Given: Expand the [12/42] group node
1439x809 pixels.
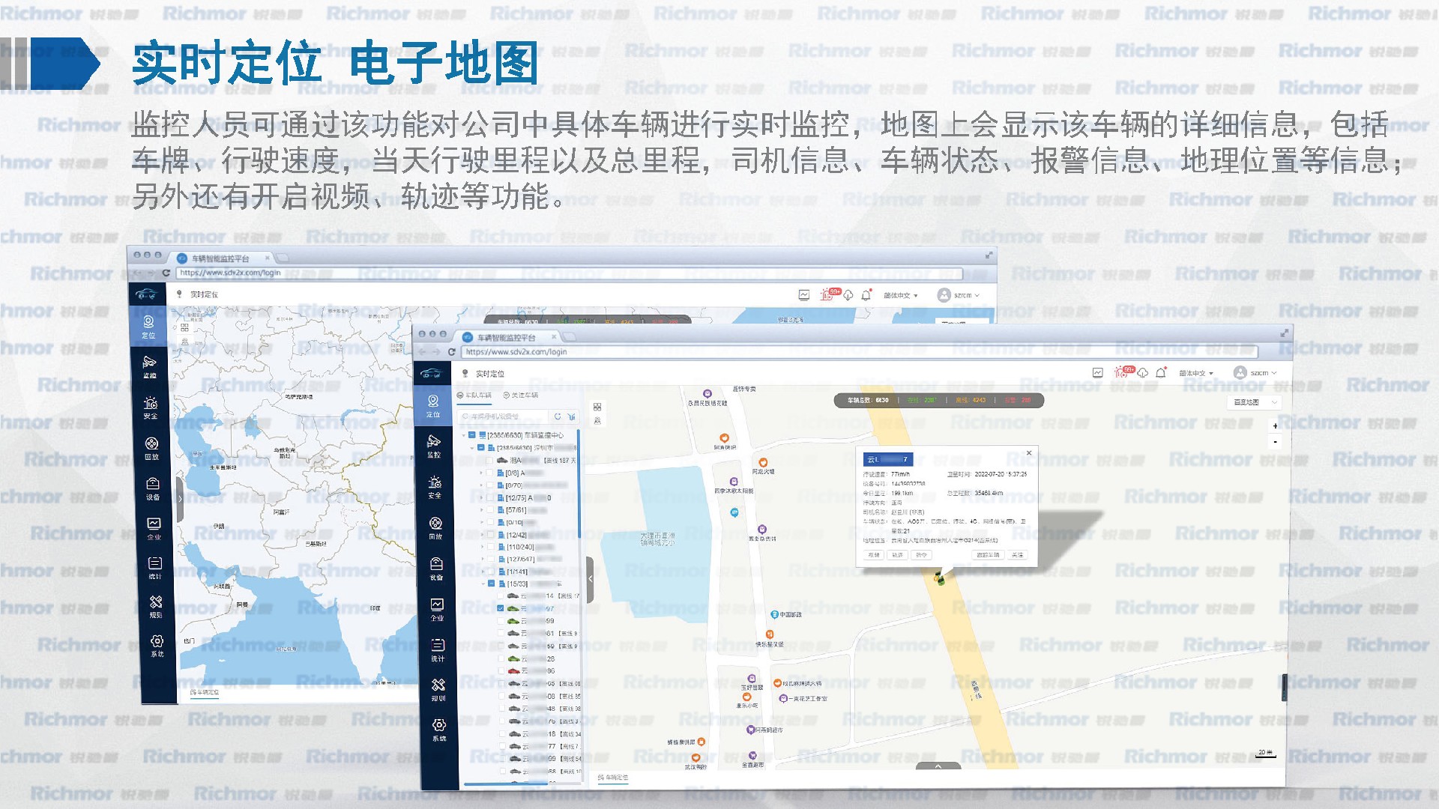Looking at the screenshot, I should pos(483,535).
